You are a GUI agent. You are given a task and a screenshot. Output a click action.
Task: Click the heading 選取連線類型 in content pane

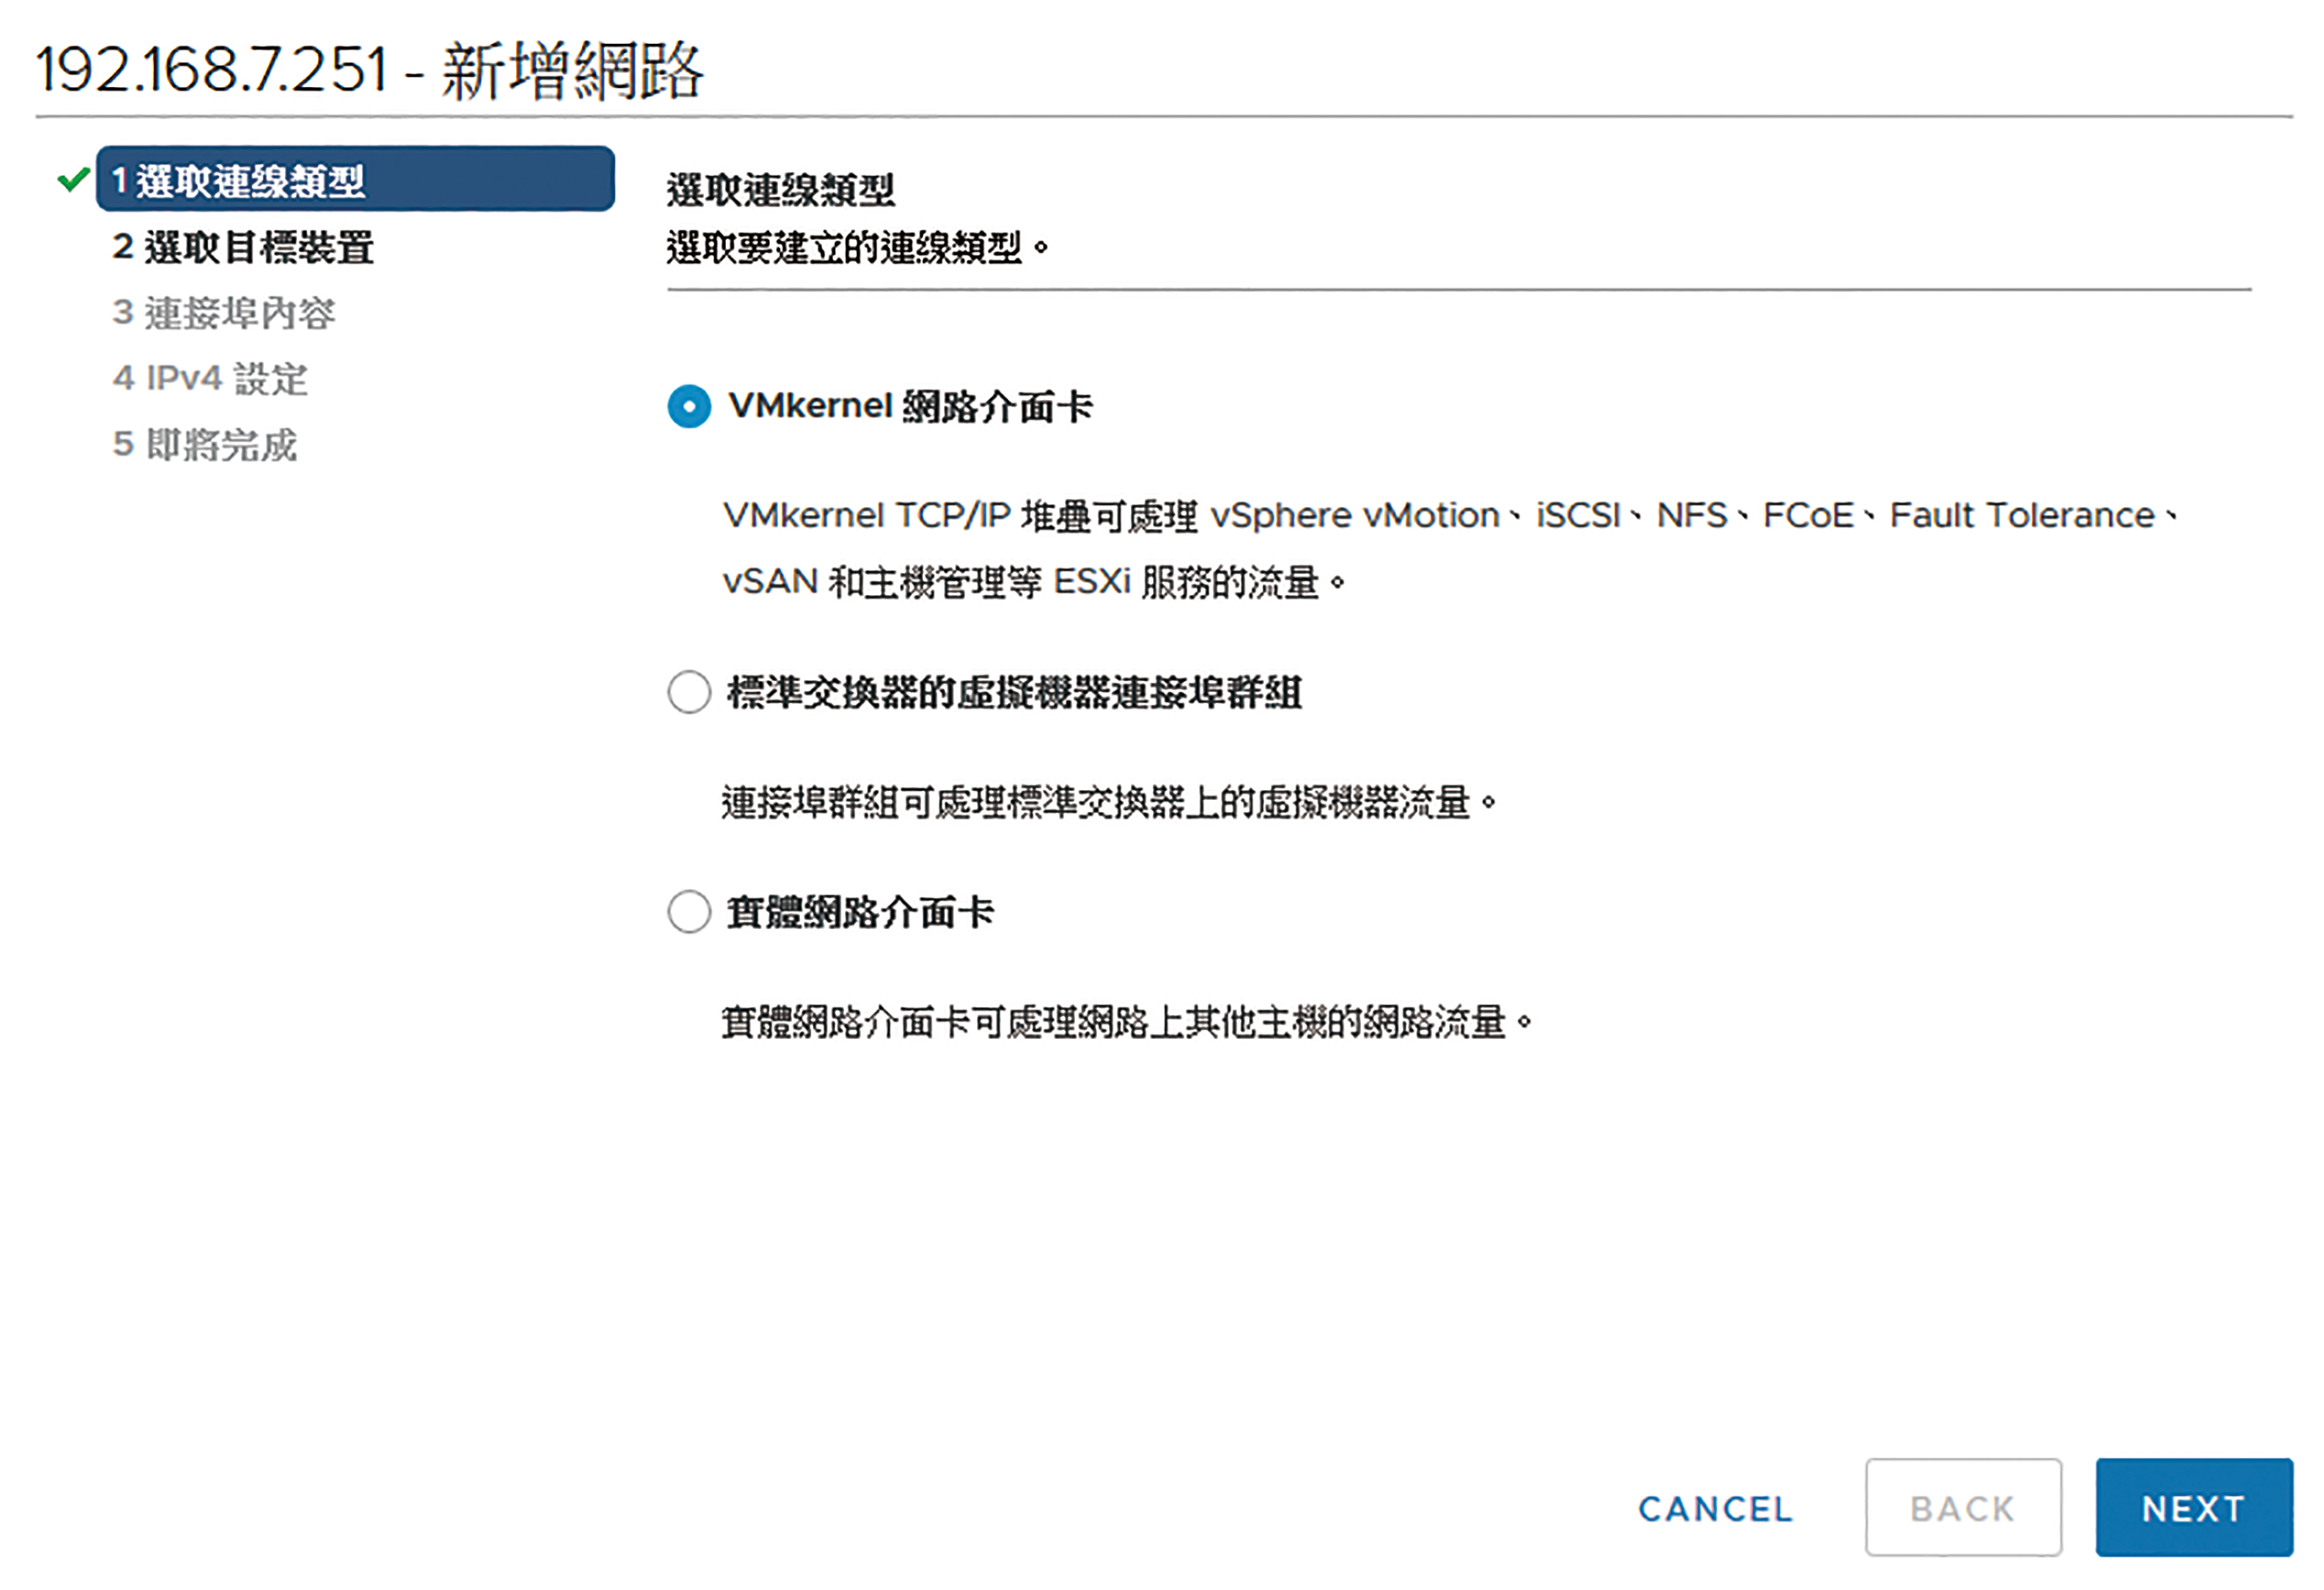[781, 190]
